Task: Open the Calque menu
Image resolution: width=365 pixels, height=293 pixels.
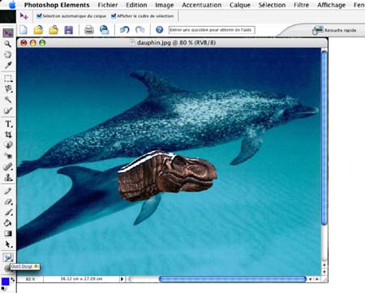Action: coord(240,5)
